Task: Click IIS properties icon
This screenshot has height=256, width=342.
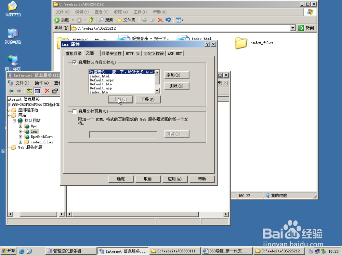Action: click(x=55, y=91)
